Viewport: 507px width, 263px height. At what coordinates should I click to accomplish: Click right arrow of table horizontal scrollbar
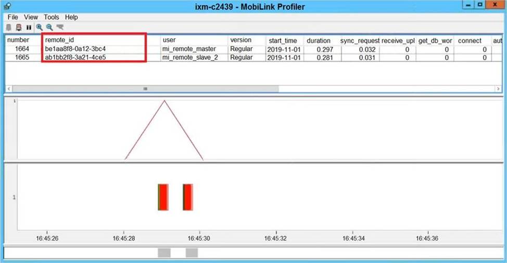pos(498,89)
